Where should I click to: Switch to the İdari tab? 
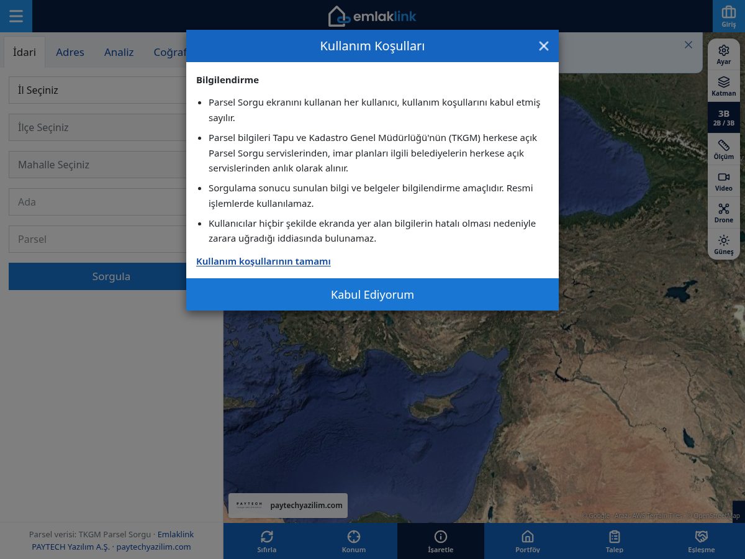tap(25, 52)
